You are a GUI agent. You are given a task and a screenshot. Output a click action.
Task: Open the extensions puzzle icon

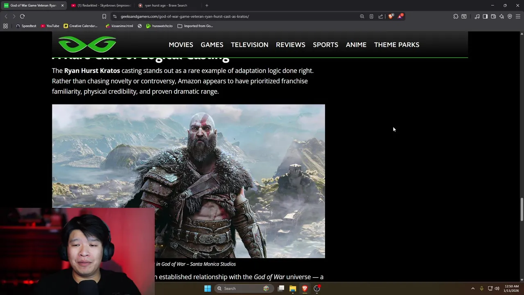coord(456,16)
